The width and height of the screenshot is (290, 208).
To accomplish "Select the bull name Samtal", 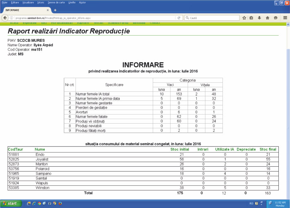I will (41, 178).
